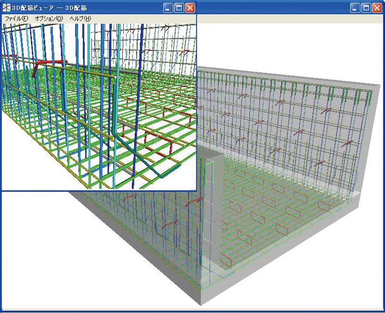Maximize the background viewer window
The image size is (385, 313).
pos(366,8)
